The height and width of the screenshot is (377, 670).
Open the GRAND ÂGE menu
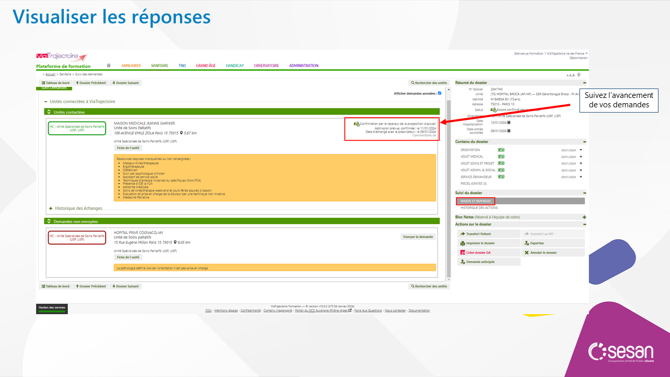tap(206, 65)
